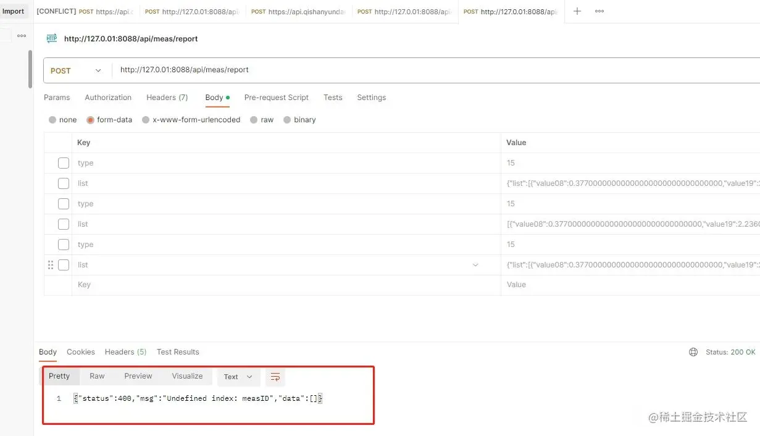
Task: Click response line number 1
Action: (x=59, y=399)
